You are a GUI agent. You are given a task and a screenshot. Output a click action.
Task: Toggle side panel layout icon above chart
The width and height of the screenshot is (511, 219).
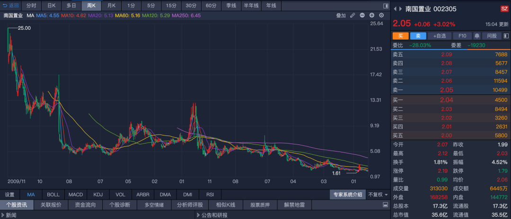click(386, 6)
